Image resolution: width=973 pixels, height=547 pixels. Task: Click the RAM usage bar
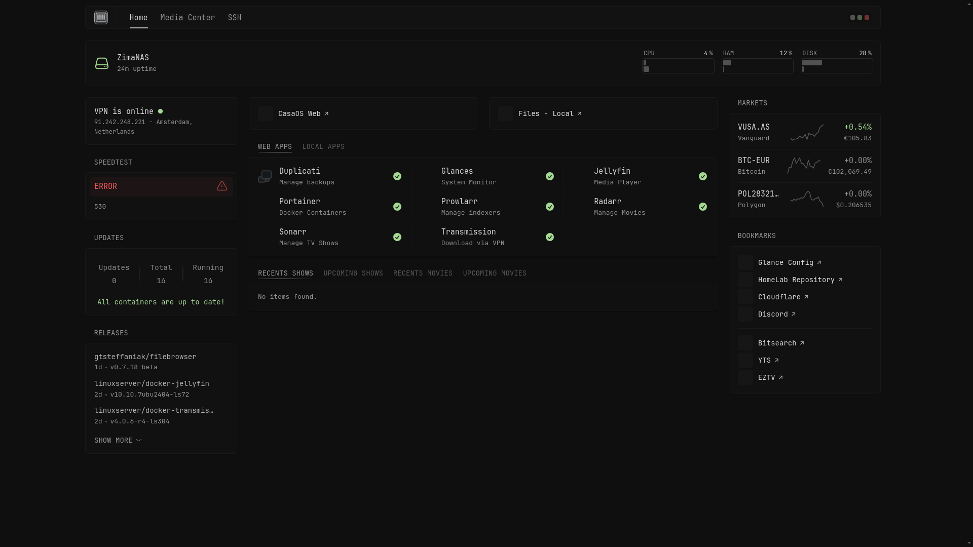(x=758, y=66)
